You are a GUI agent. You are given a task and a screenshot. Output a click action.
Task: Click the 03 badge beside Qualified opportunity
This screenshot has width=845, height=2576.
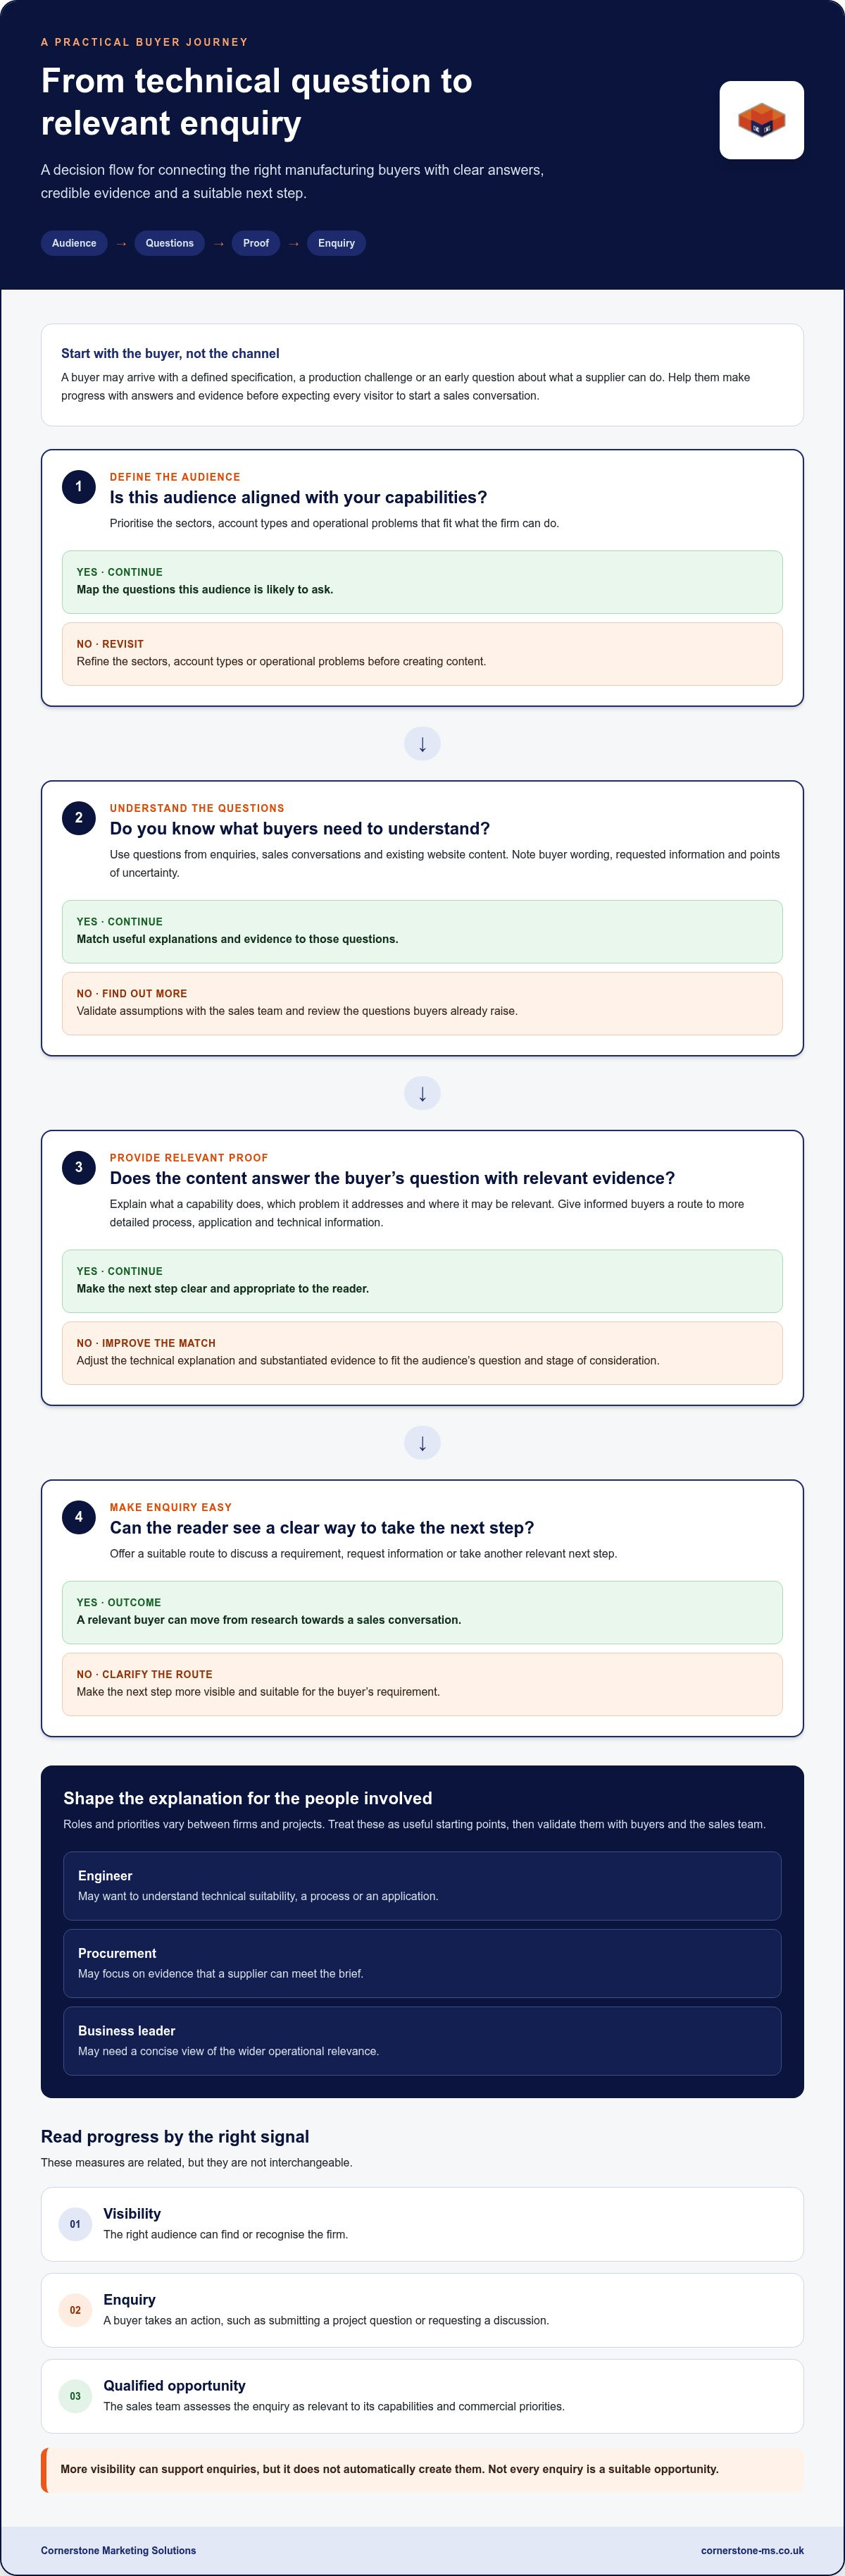click(x=75, y=2396)
